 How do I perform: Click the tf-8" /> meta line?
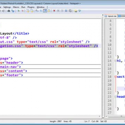point(8,38)
